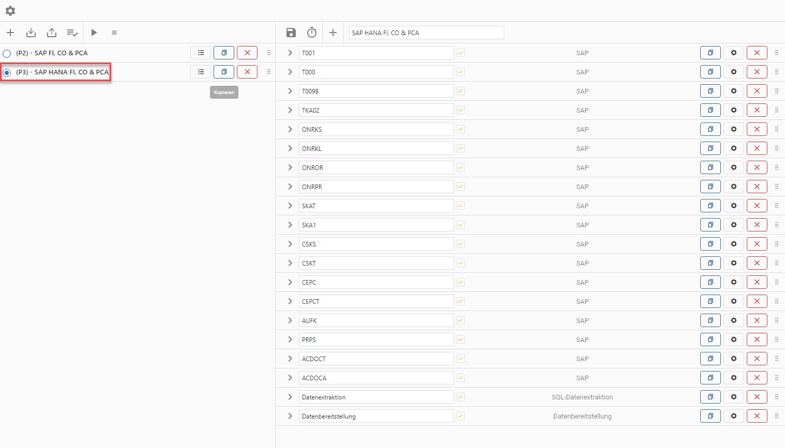This screenshot has height=448, width=785.
Task: Toggle the checkbox beside Datenextraktion
Action: pyautogui.click(x=460, y=397)
